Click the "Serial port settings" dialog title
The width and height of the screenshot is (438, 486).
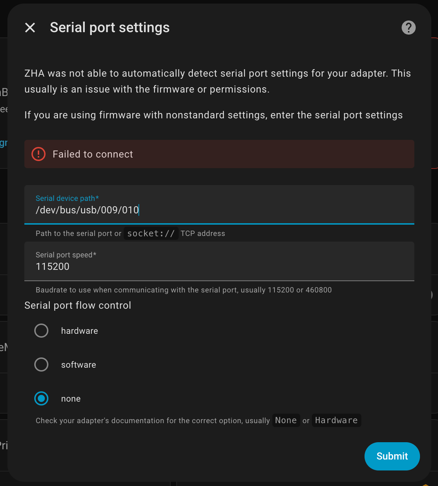(x=109, y=28)
